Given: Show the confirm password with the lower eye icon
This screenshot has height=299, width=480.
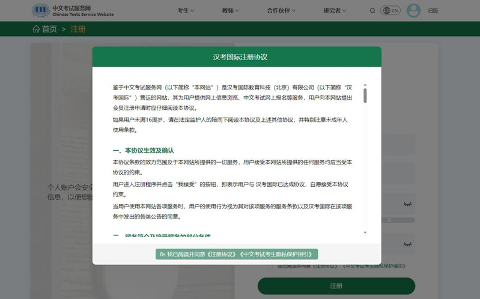Looking at the screenshot, I should point(407,244).
